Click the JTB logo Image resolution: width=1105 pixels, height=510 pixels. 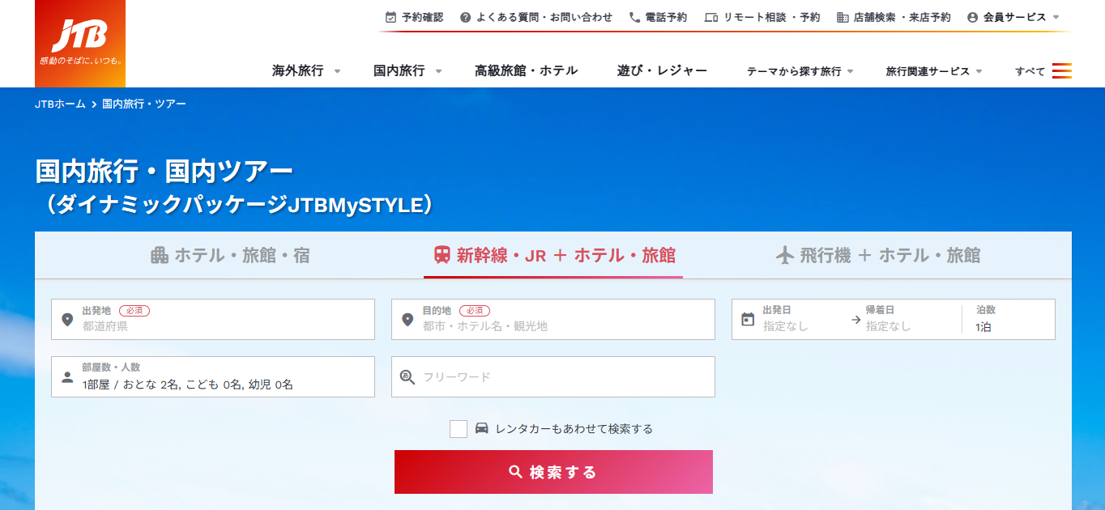point(80,44)
